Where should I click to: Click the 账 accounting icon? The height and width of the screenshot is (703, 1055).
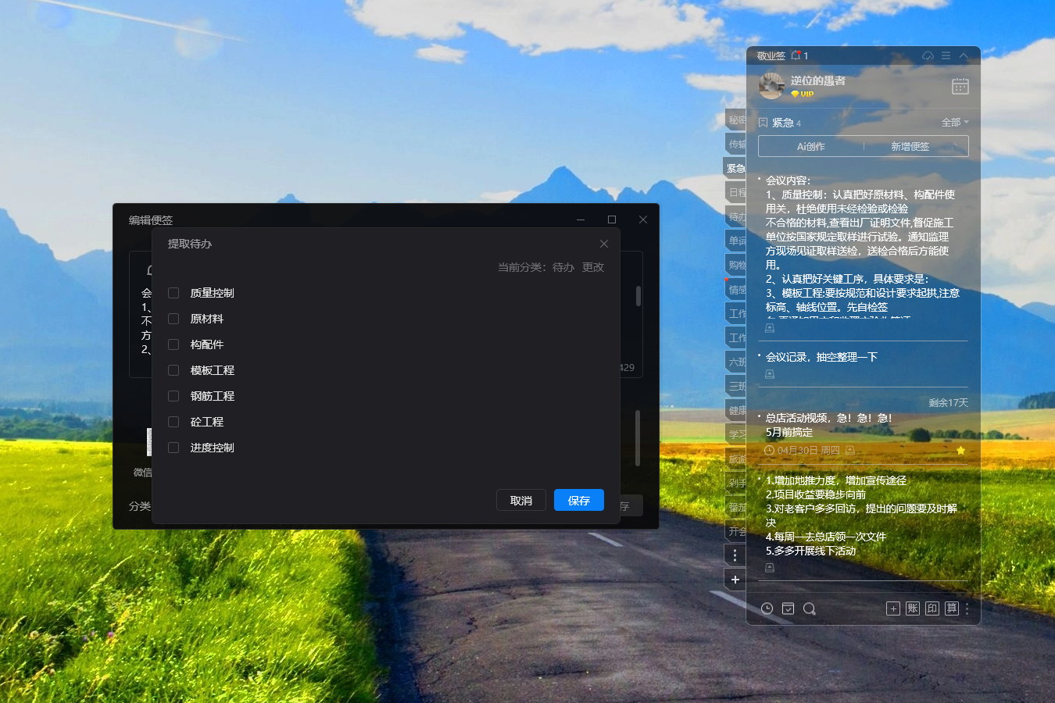(x=912, y=608)
